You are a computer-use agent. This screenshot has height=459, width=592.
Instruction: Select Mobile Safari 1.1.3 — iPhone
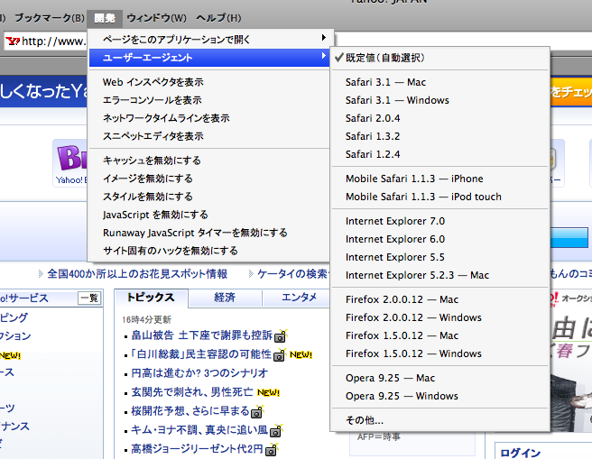coord(439,179)
